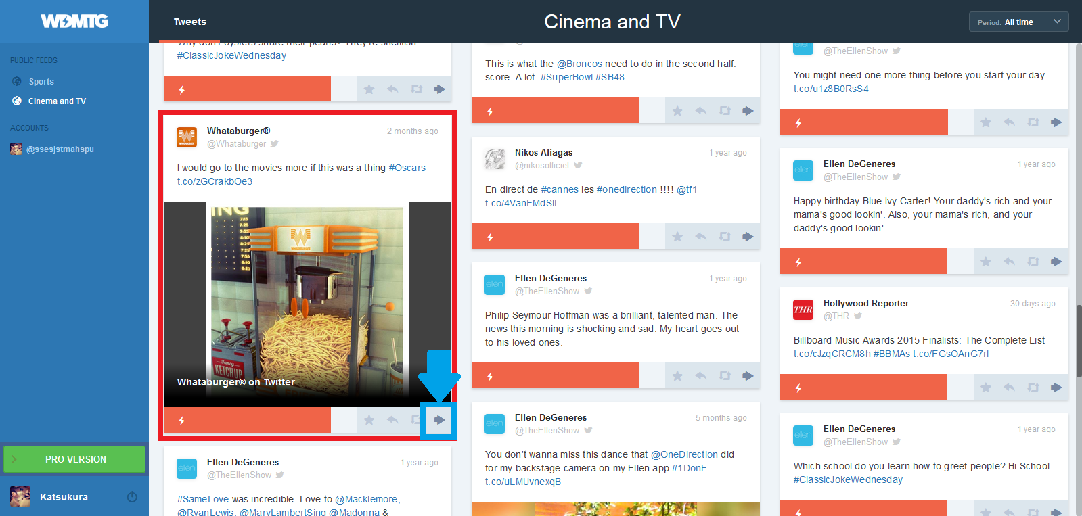The width and height of the screenshot is (1082, 516).
Task: Star the Broncos SuperBowl tweet
Action: click(677, 110)
